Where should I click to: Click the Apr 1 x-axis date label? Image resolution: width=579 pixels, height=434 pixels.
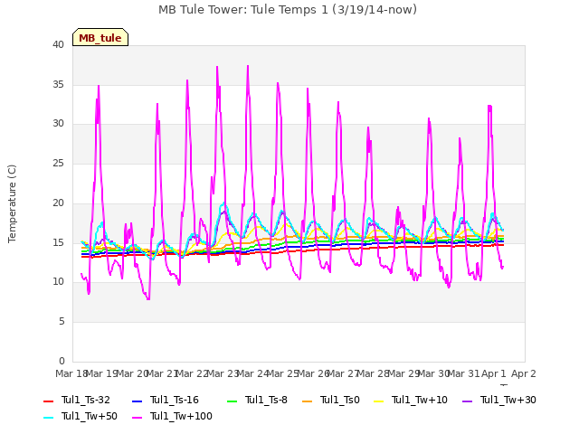[494, 373]
